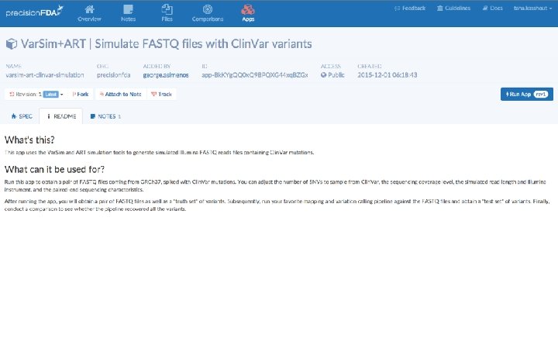Viewport: 558px width, 349px height.
Task: Click the Attach to Note button
Action: [121, 94]
